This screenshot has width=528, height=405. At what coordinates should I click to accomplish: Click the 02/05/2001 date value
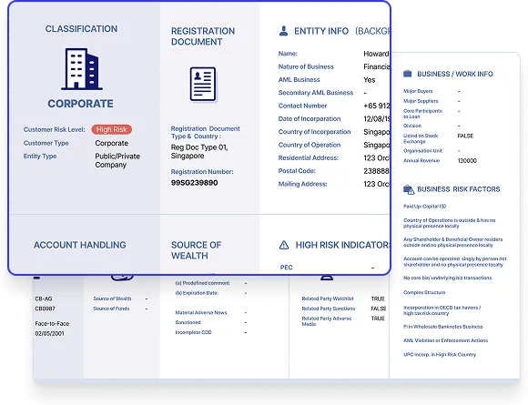click(49, 334)
